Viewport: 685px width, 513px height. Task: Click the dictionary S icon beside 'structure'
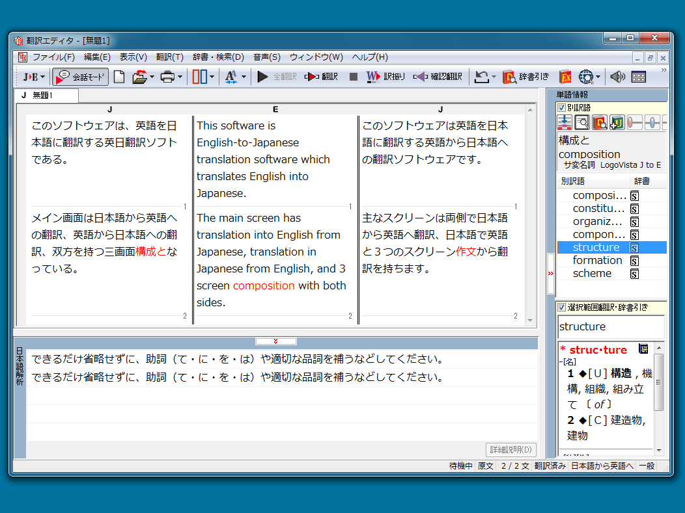[634, 248]
